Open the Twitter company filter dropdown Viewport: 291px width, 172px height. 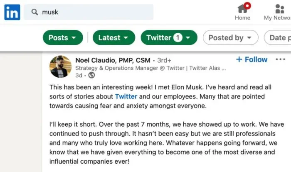coord(169,38)
